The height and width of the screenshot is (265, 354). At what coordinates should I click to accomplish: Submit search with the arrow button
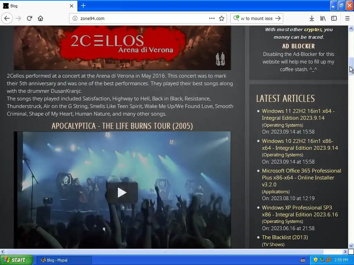[x=278, y=18]
